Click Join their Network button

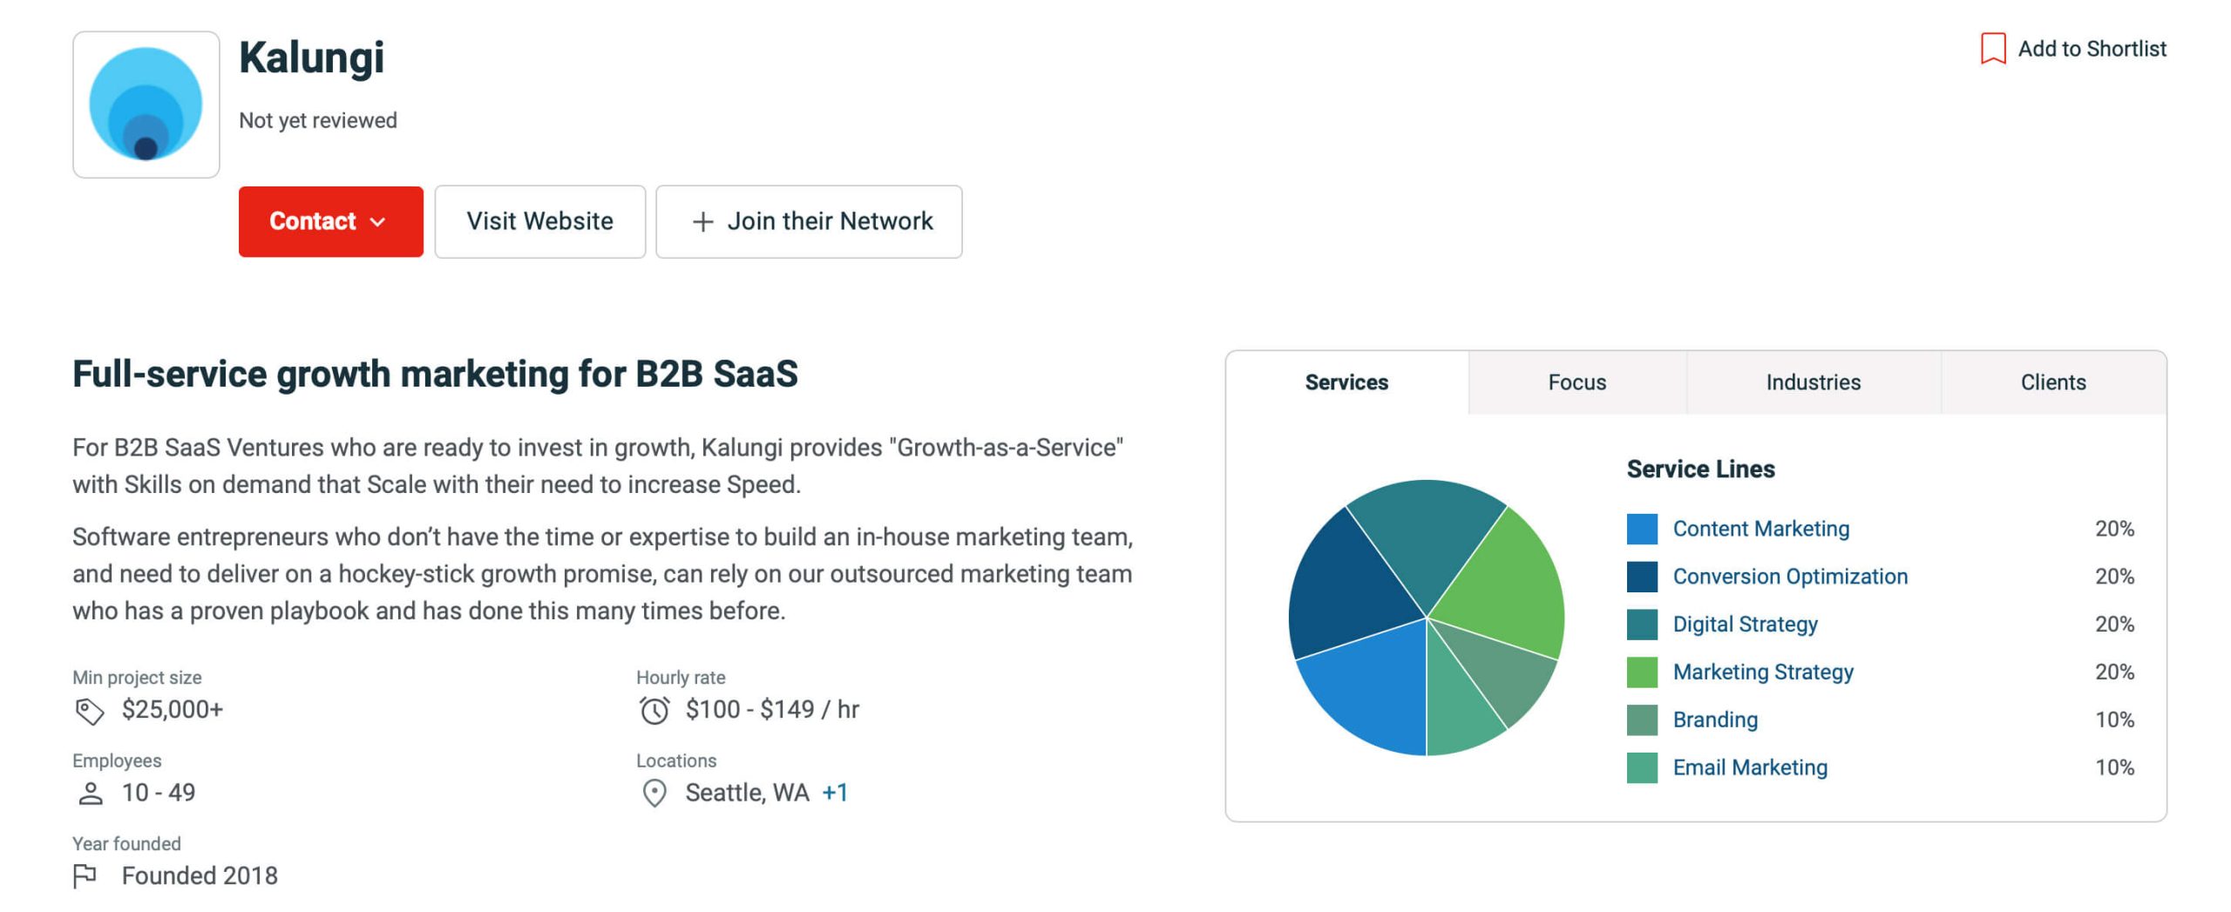point(808,221)
